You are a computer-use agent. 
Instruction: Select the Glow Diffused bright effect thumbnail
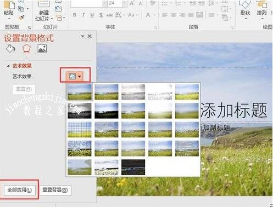[160, 111]
